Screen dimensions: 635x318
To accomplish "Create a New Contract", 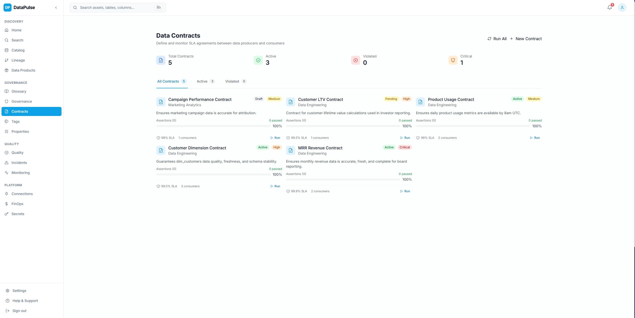I will (526, 39).
